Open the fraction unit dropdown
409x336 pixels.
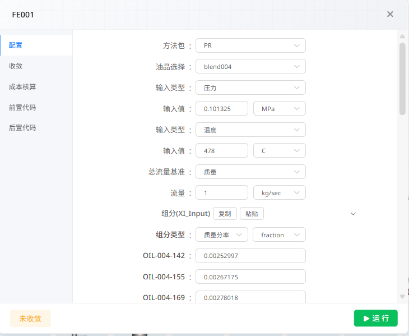click(279, 234)
